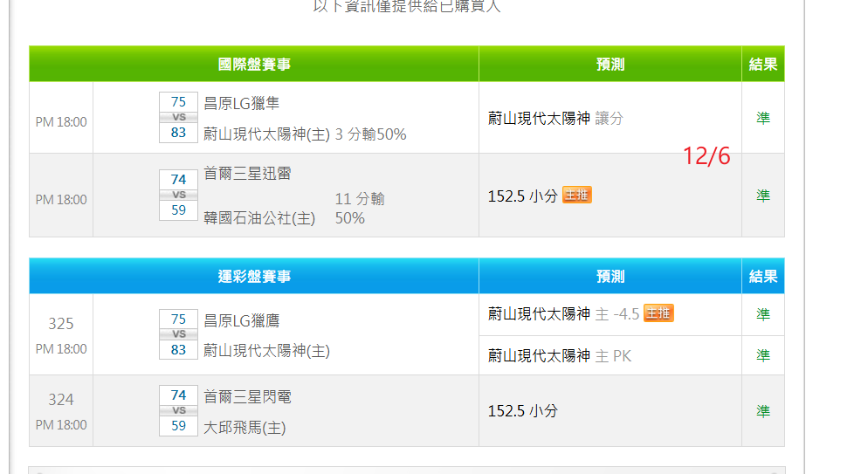Open the 首爾三星迅雷 team link
Screen dimensions: 861x474
pos(247,174)
